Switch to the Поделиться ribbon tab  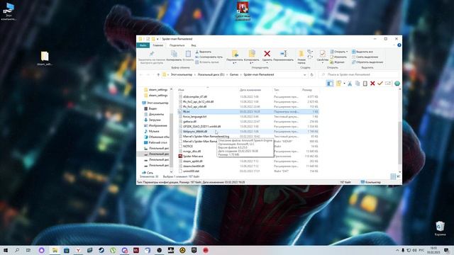click(x=177, y=45)
